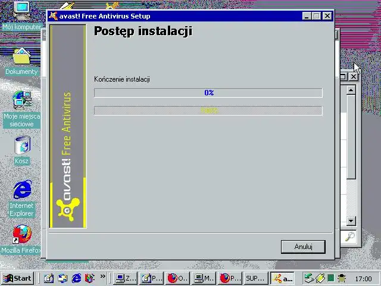Expand quick launch overflow chevron
Screen dimensions: 381x286
click(x=103, y=276)
